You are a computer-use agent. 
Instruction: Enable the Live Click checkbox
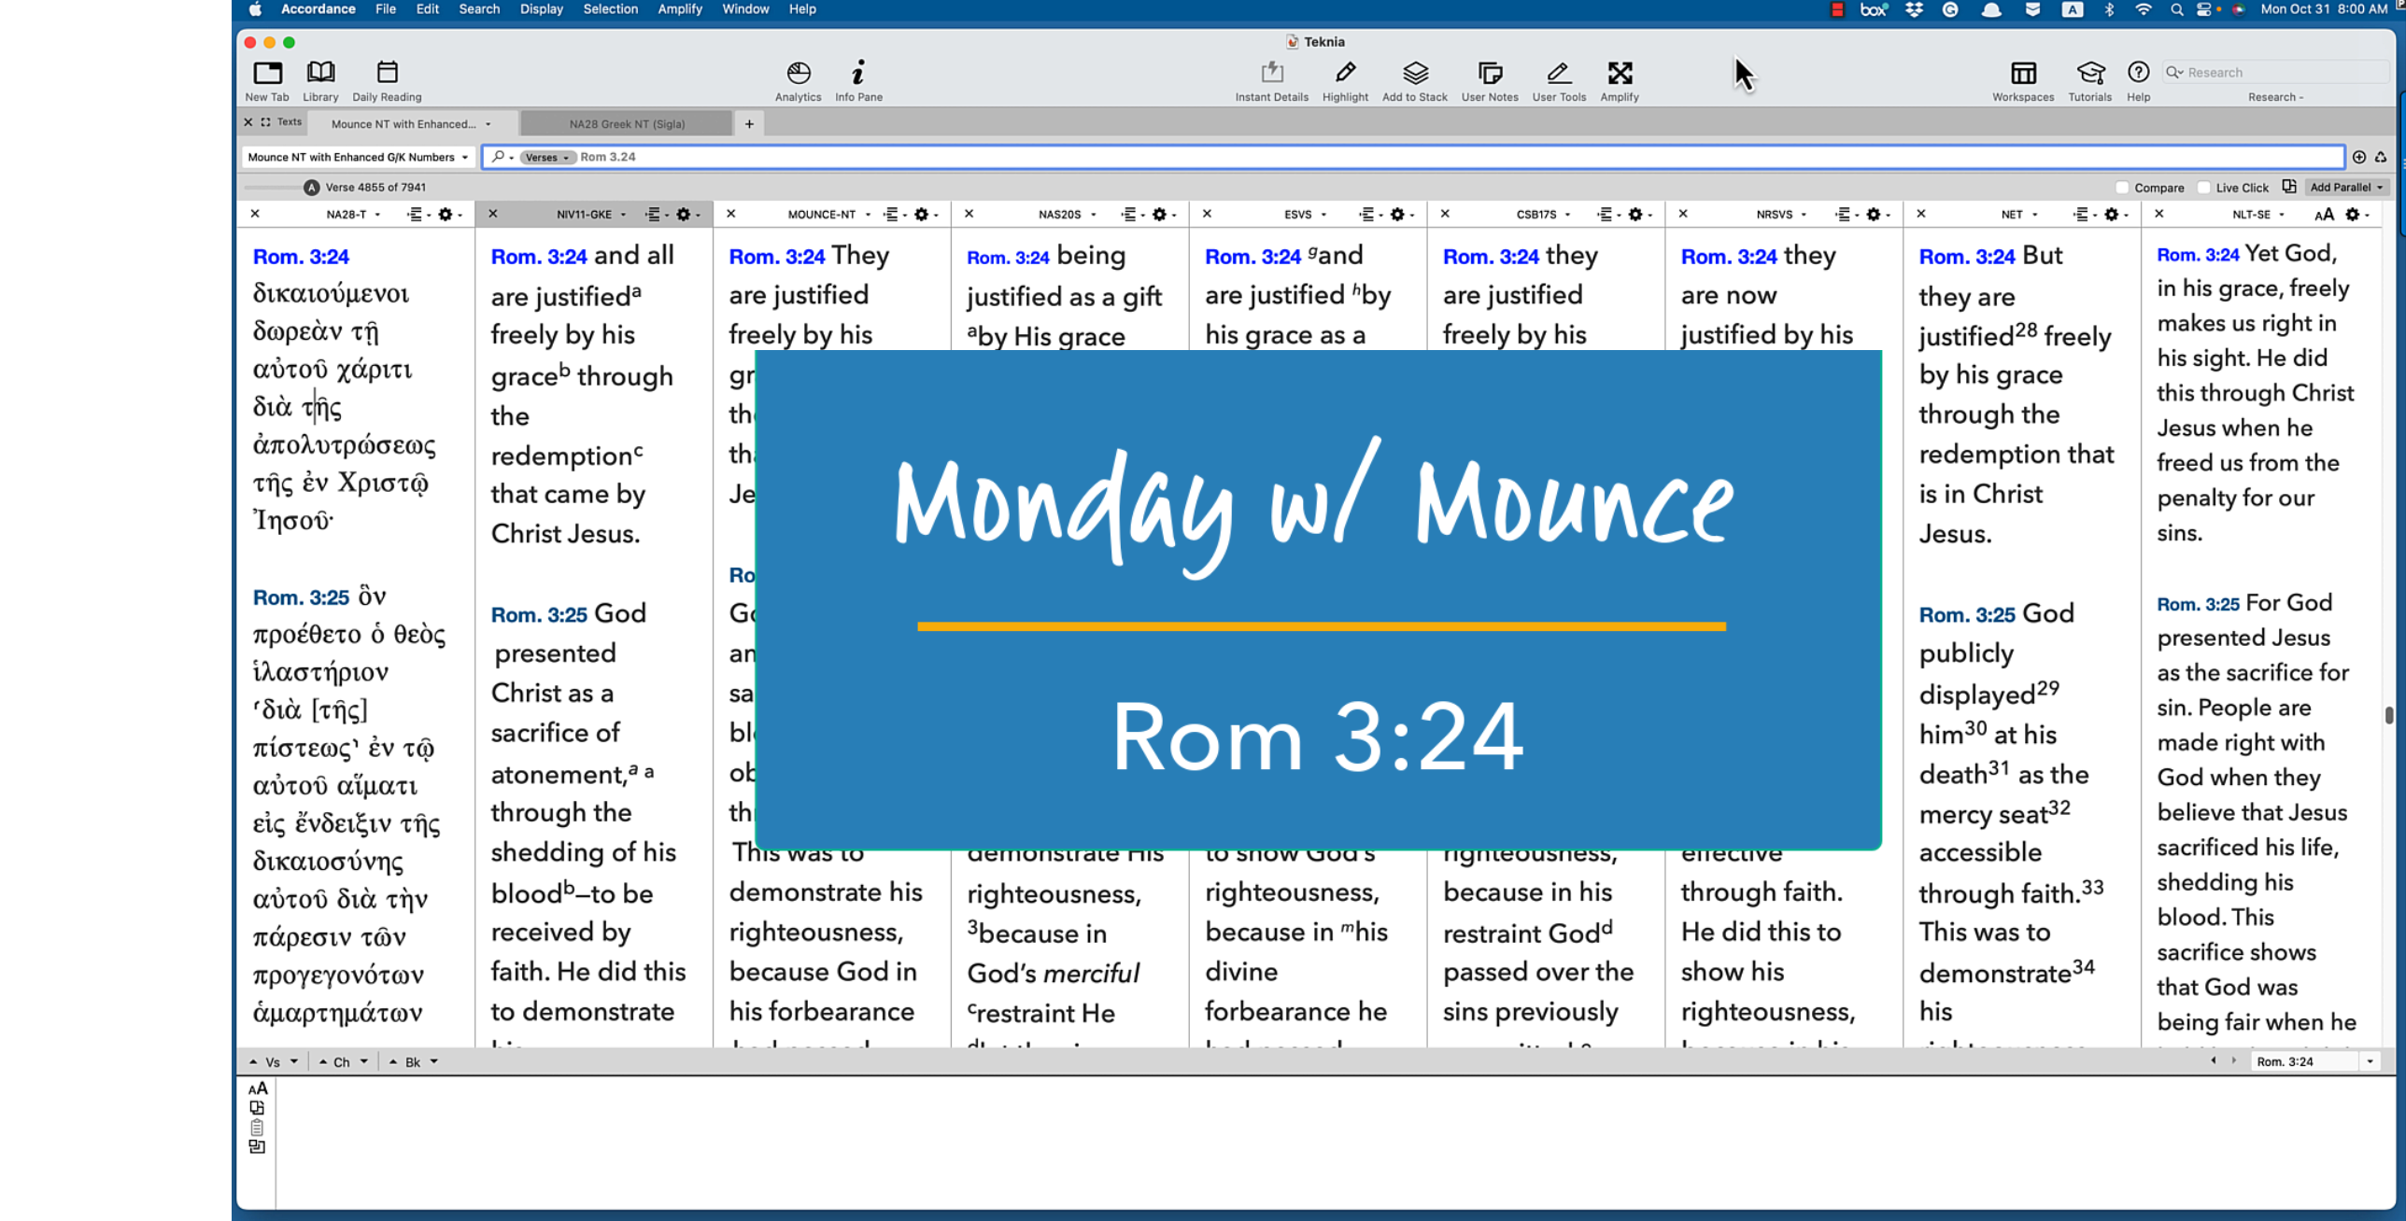2204,187
